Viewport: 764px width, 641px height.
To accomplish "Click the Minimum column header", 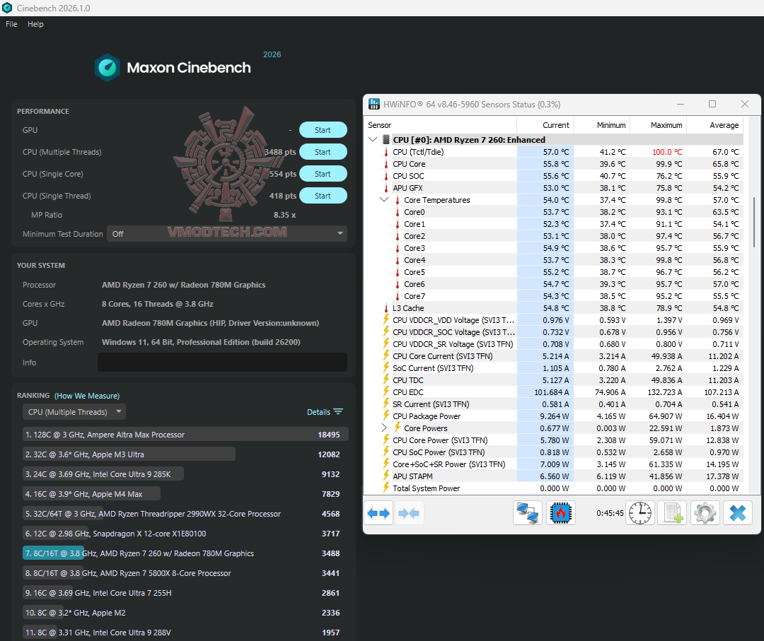I will coord(602,125).
